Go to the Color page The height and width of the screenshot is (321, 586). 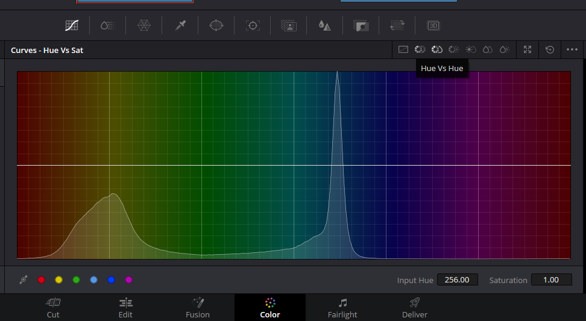tap(270, 308)
